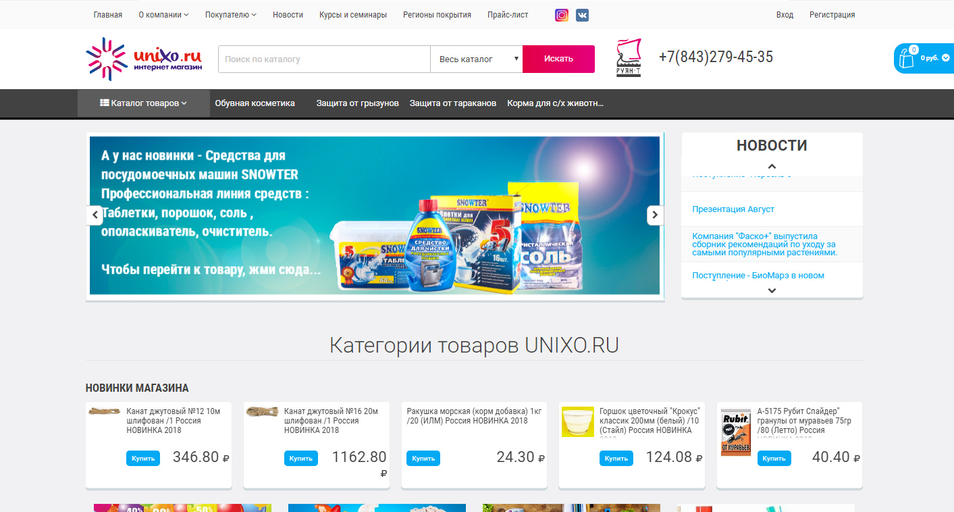The width and height of the screenshot is (954, 512).
Task: Click the 24.30 ₽ price
Action: [521, 457]
